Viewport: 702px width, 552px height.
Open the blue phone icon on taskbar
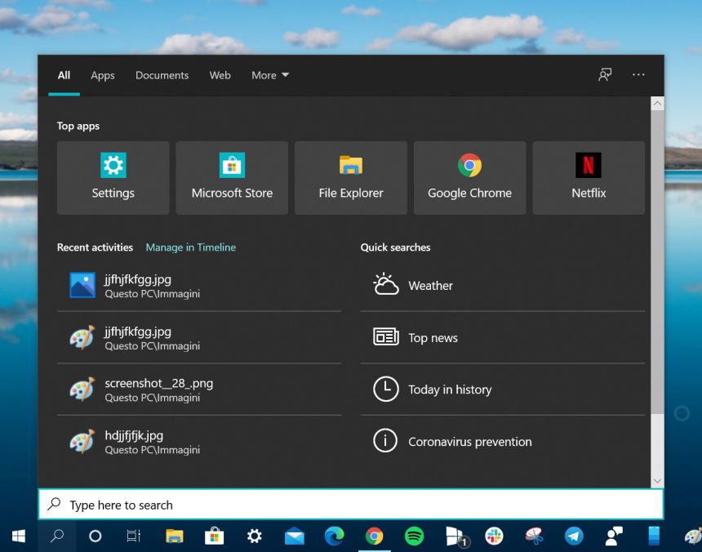click(x=654, y=536)
